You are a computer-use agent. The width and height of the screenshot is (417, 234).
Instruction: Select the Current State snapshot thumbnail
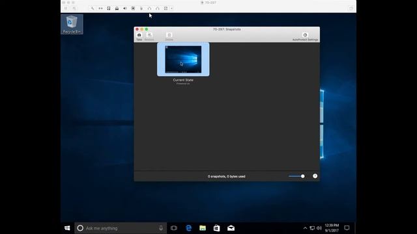[x=183, y=59]
